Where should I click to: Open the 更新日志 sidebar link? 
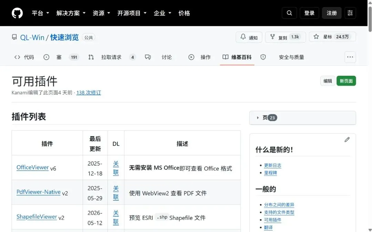pyautogui.click(x=272, y=166)
